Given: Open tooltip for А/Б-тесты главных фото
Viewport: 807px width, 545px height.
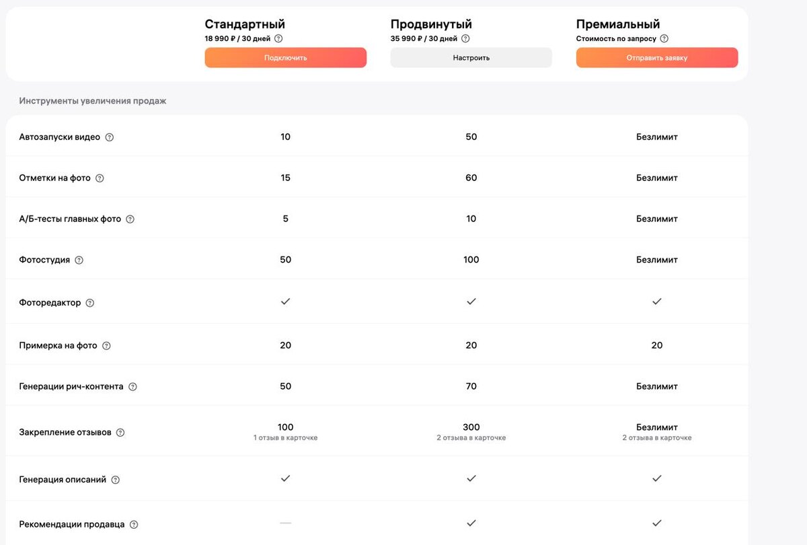Looking at the screenshot, I should click(130, 219).
